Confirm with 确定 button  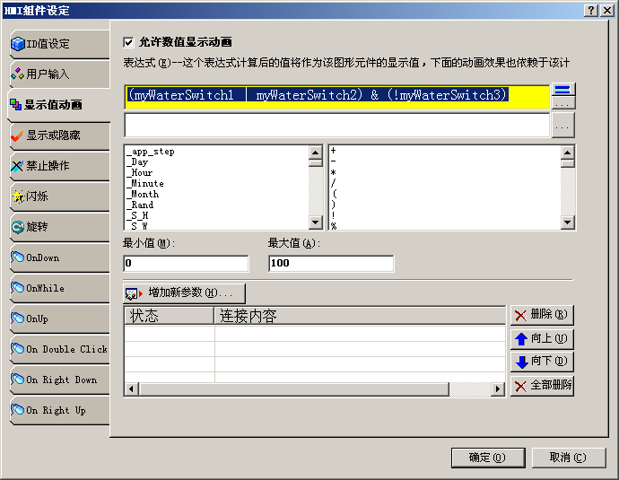(487, 458)
